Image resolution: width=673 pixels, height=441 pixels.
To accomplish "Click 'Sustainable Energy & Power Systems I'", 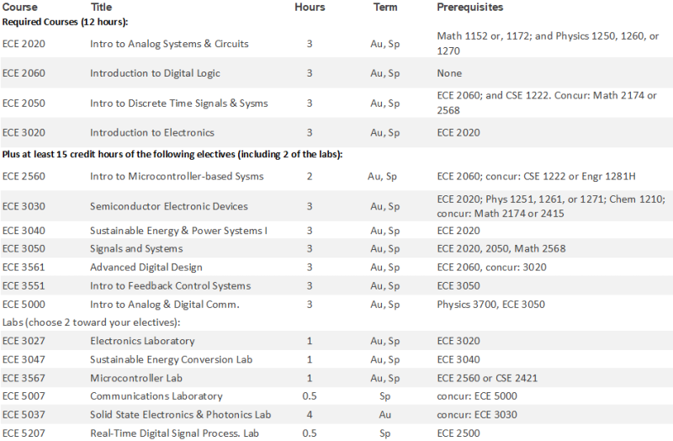I will coord(178,231).
